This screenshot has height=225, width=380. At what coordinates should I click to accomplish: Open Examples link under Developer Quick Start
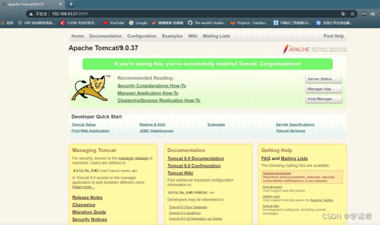pyautogui.click(x=216, y=124)
